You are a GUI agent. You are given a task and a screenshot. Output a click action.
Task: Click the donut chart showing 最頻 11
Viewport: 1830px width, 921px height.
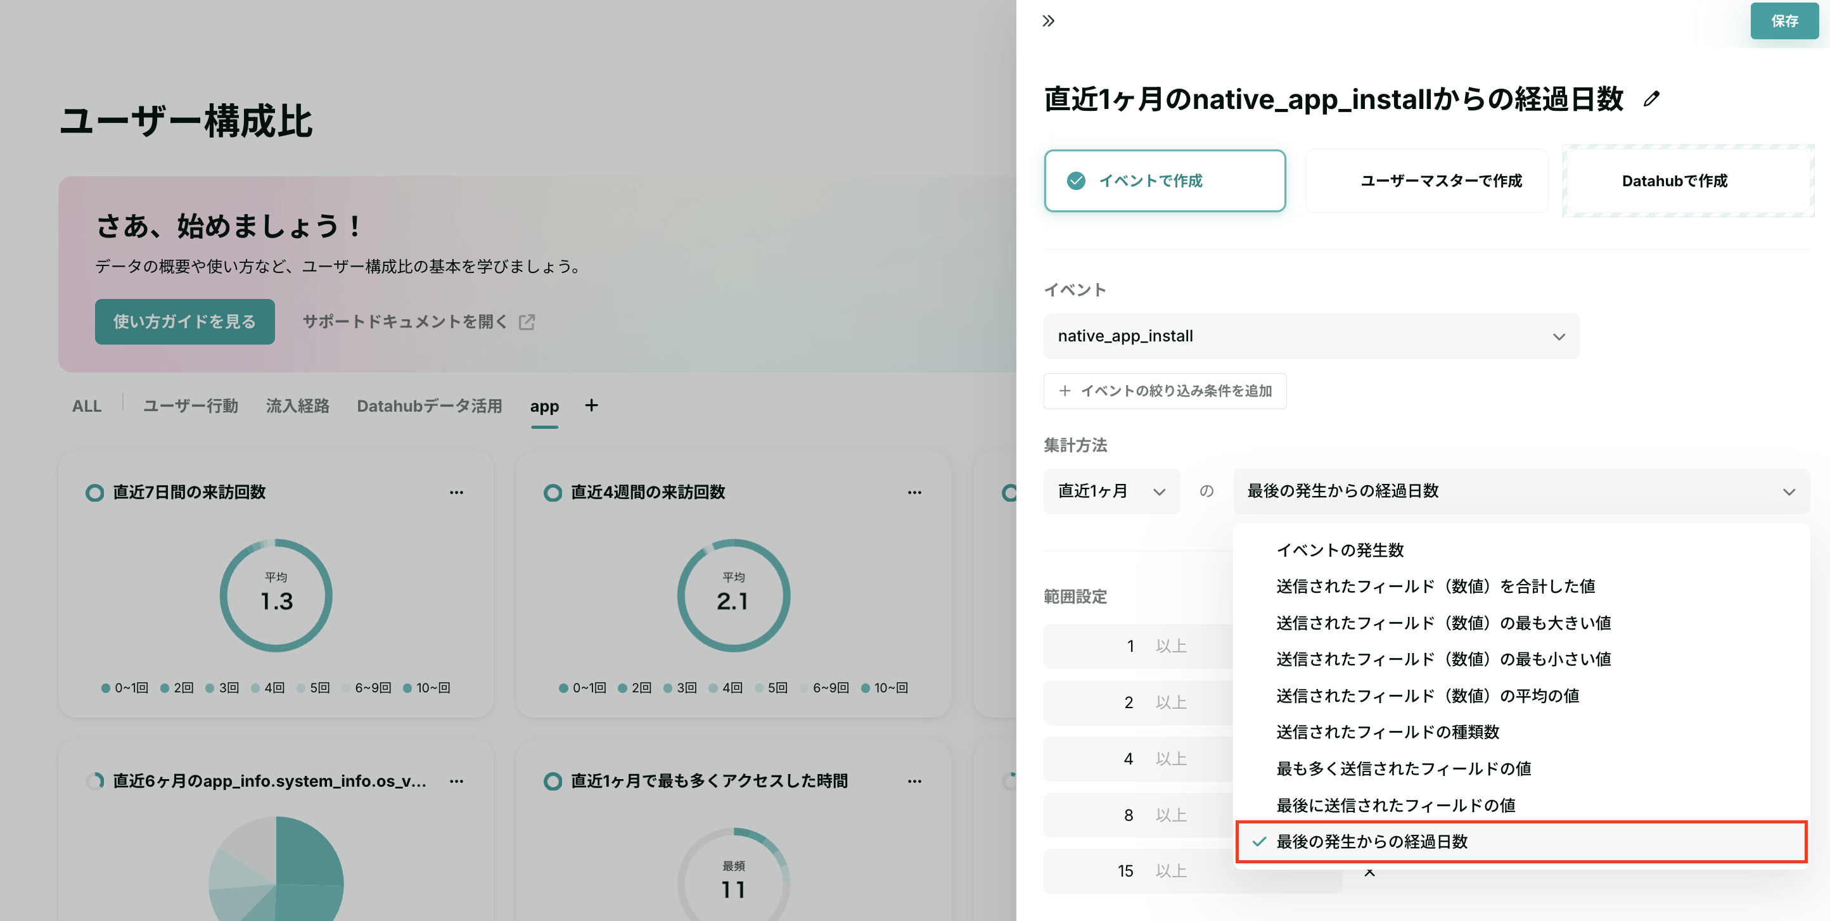pos(734,875)
